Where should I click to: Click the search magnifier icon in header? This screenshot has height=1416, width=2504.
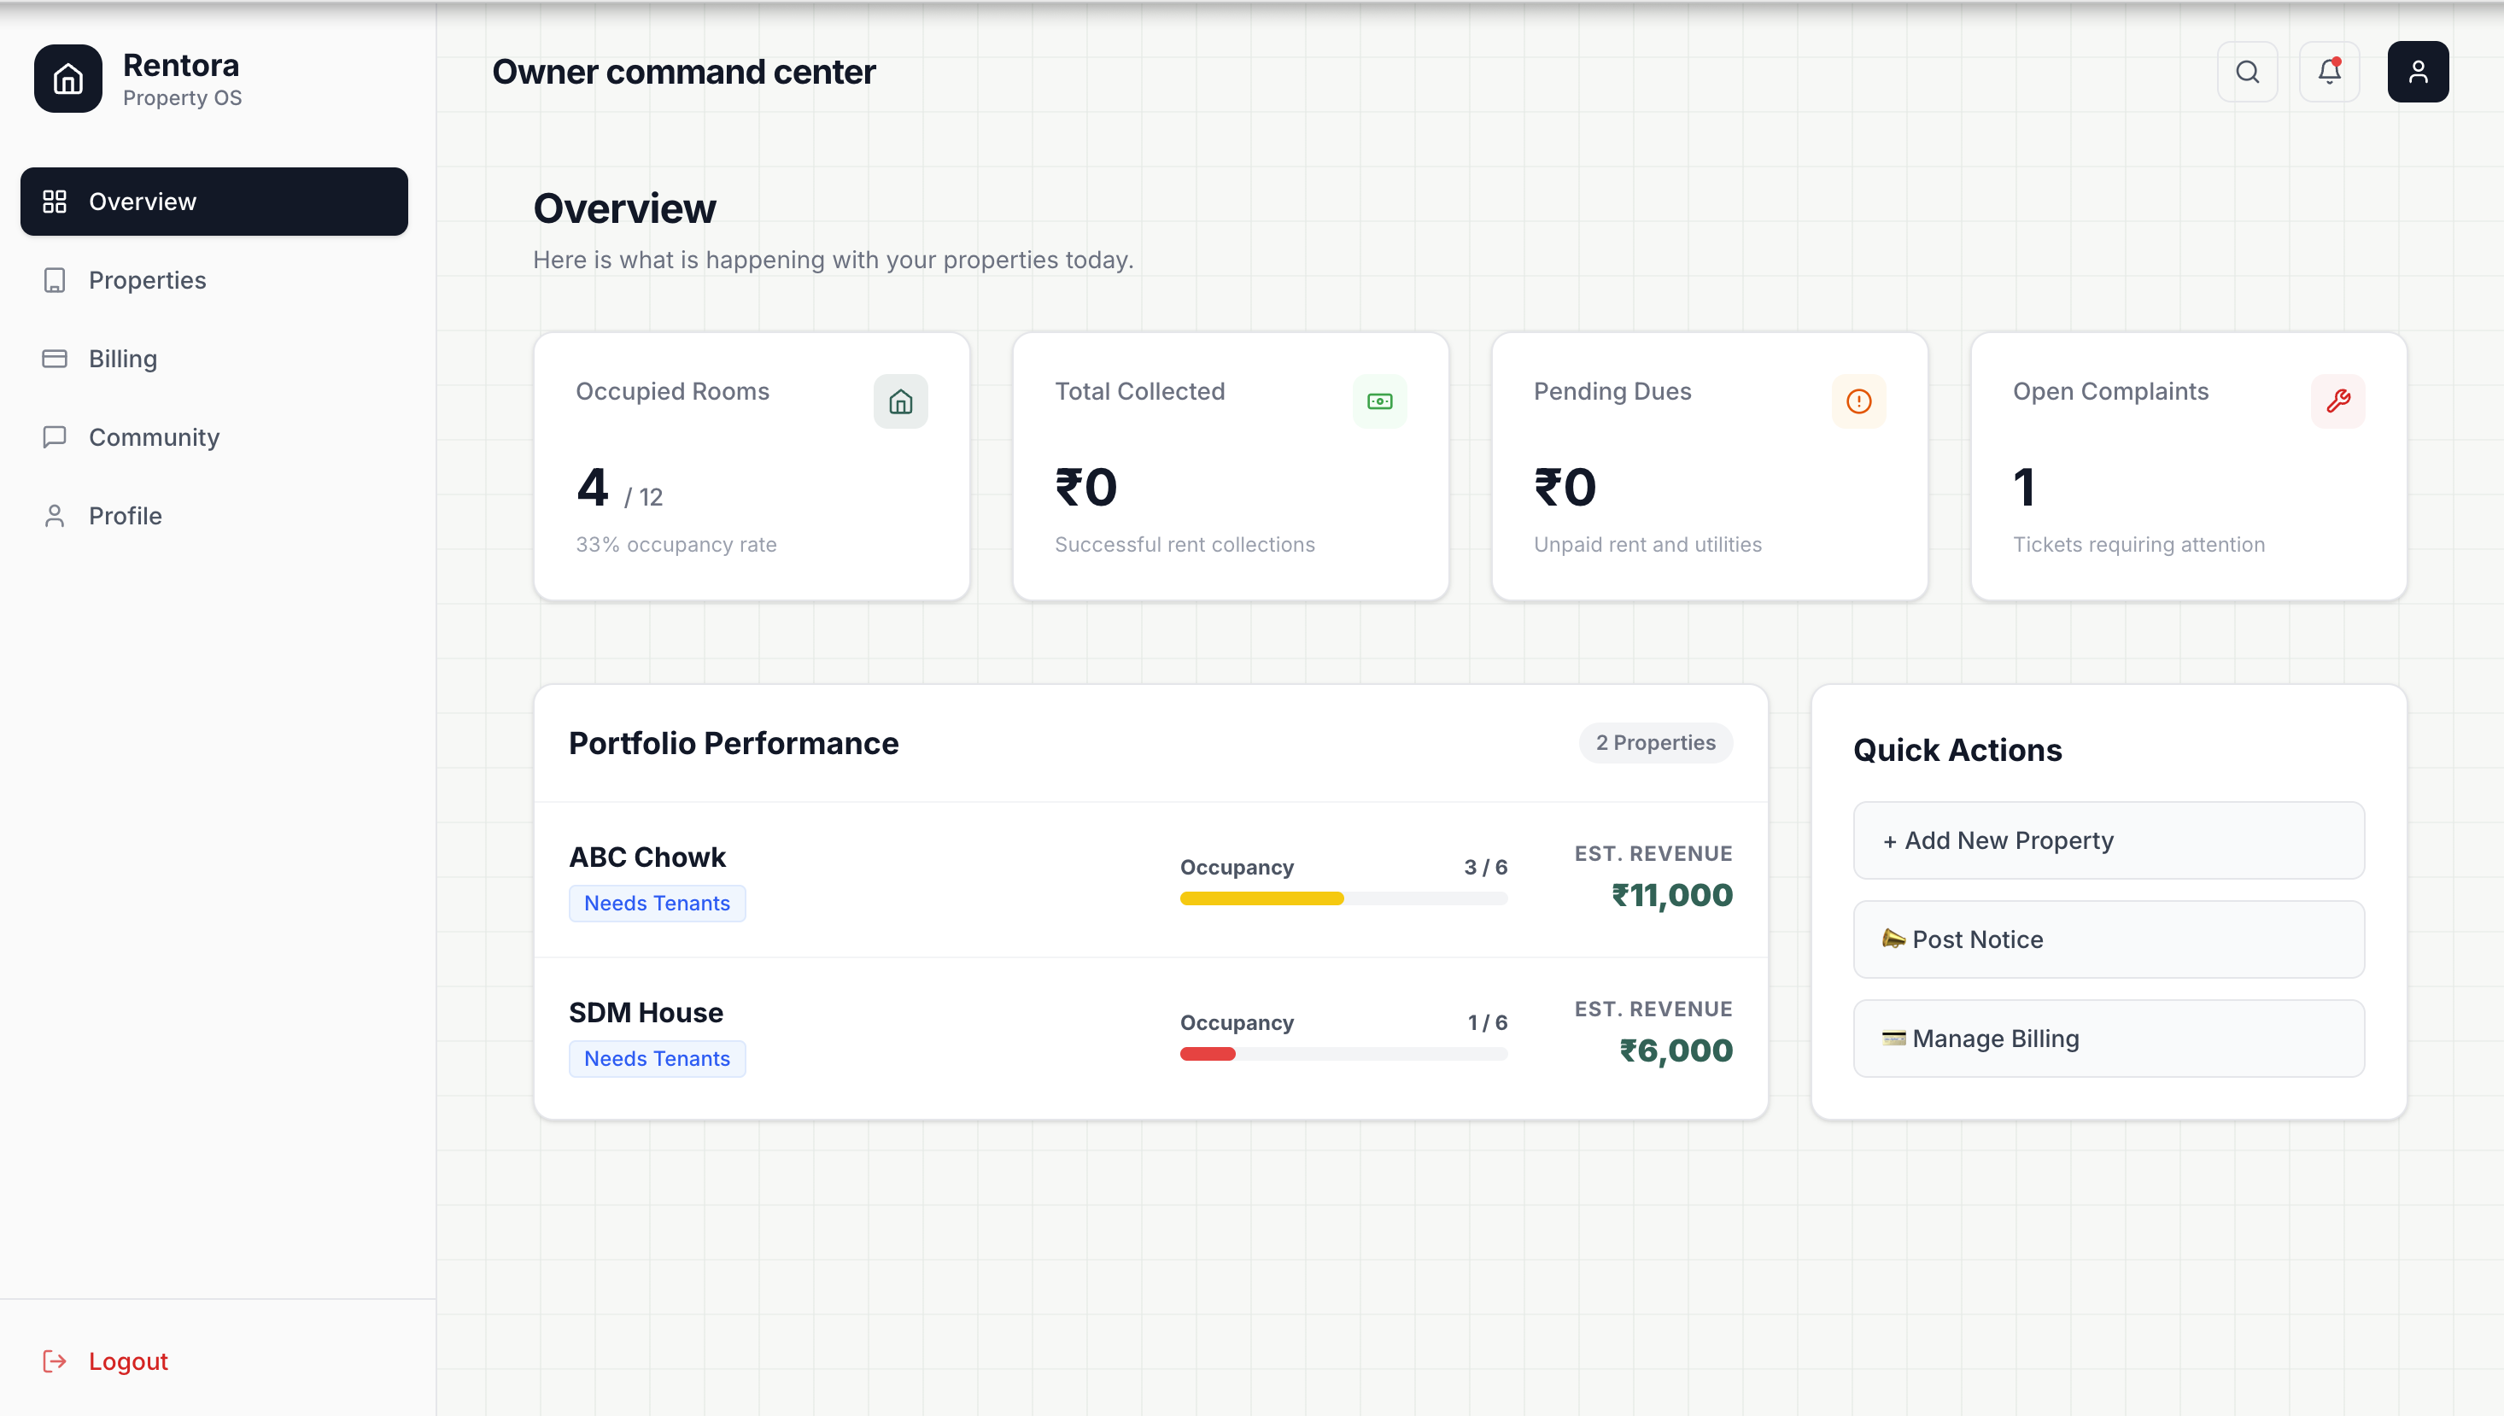2246,72
